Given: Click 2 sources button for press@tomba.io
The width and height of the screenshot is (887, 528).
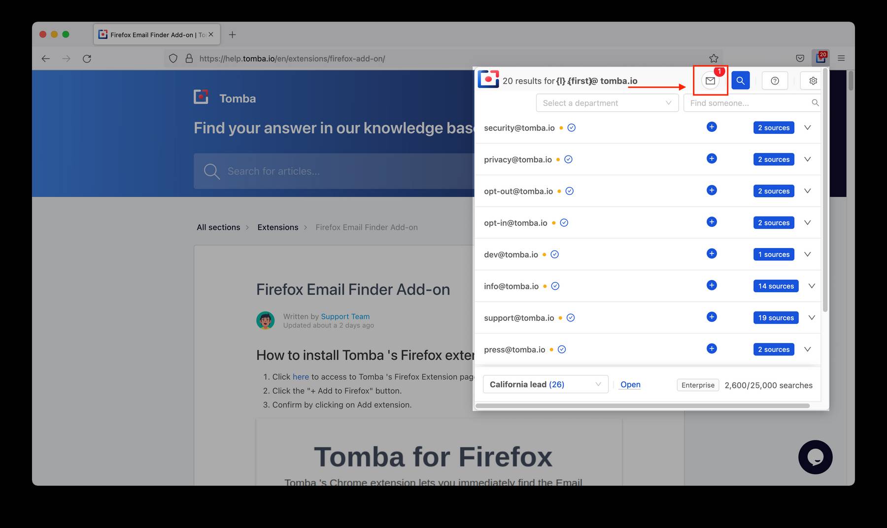Looking at the screenshot, I should (774, 349).
